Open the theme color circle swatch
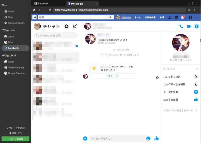201x143 pixels. click(x=196, y=92)
